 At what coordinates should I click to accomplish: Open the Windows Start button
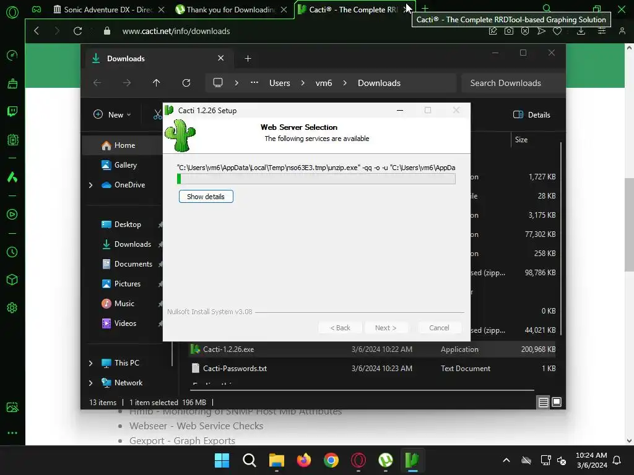222,460
